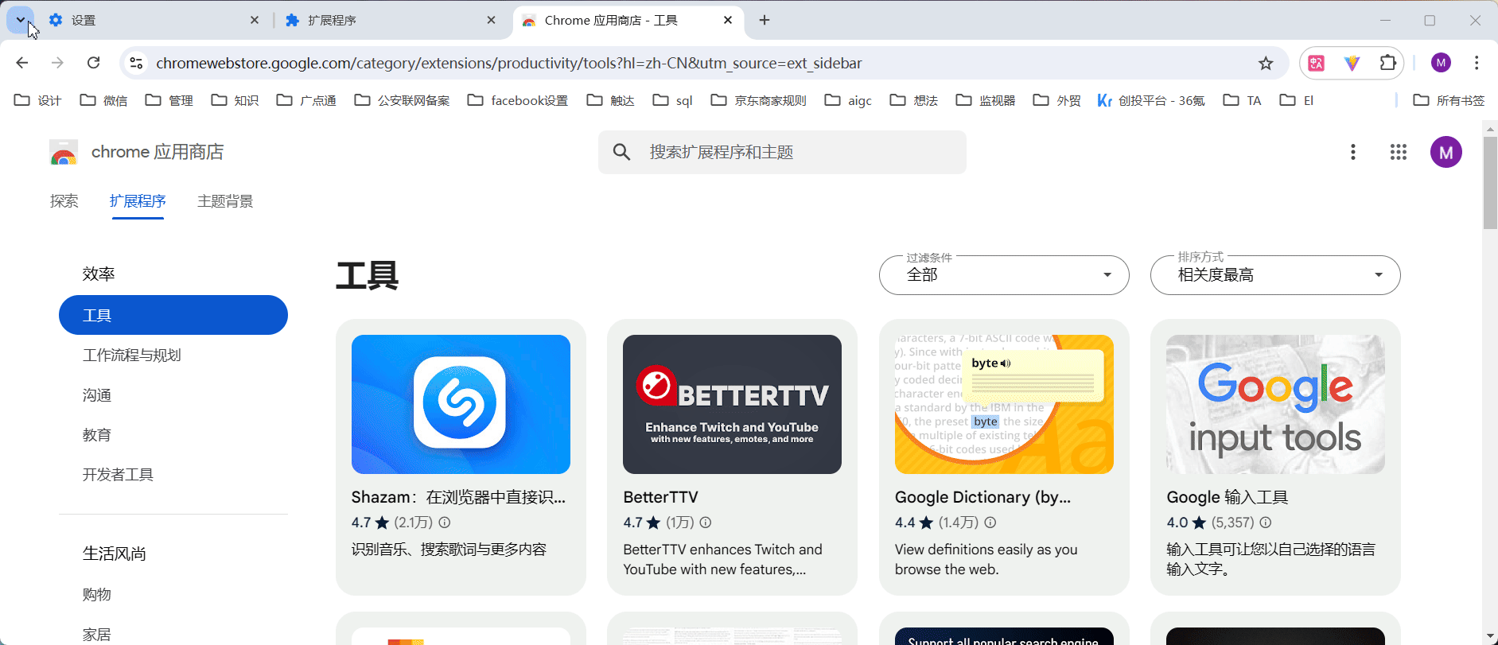Open the 公安联网备案 bookmark folder
1498x645 pixels.
click(402, 100)
